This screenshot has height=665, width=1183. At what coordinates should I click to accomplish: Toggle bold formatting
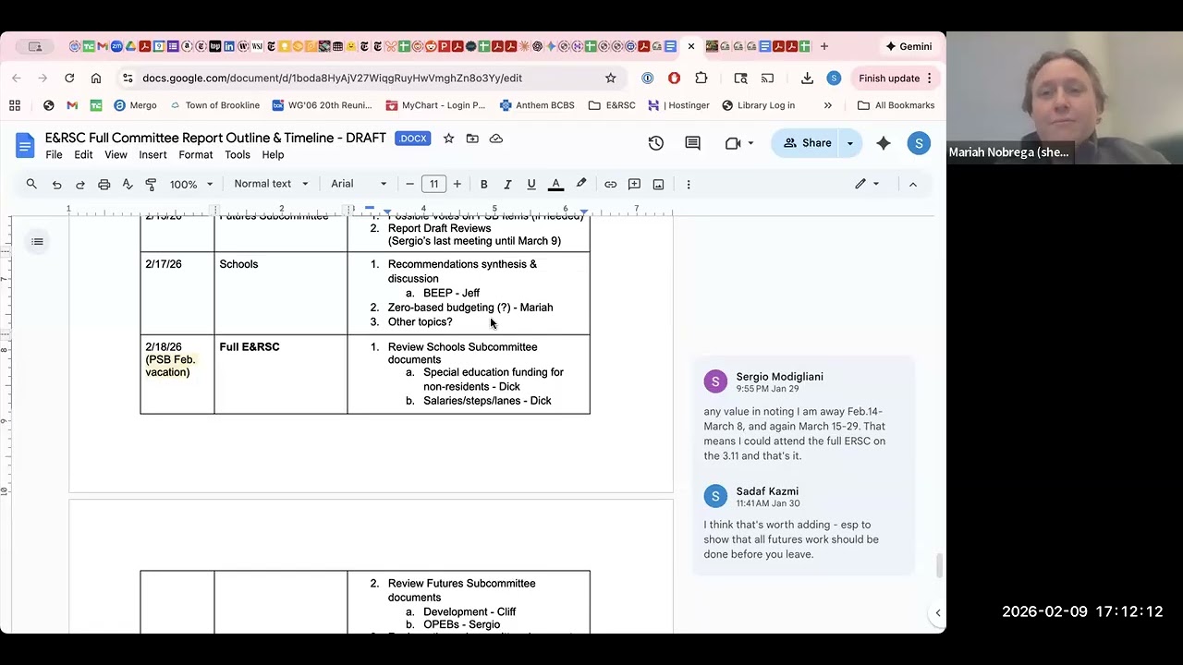[483, 184]
